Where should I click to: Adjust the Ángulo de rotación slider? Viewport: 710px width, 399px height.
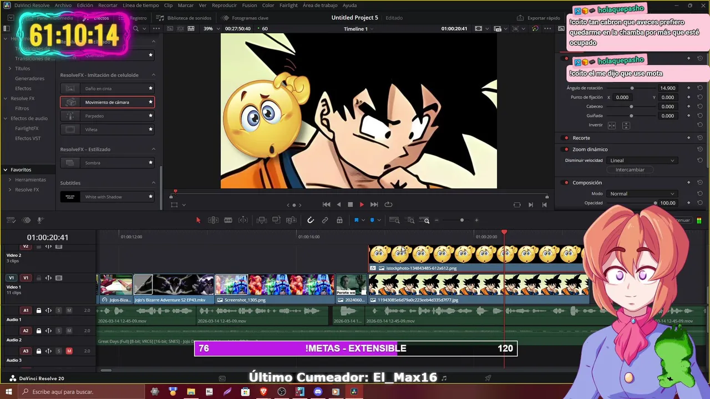click(632, 88)
